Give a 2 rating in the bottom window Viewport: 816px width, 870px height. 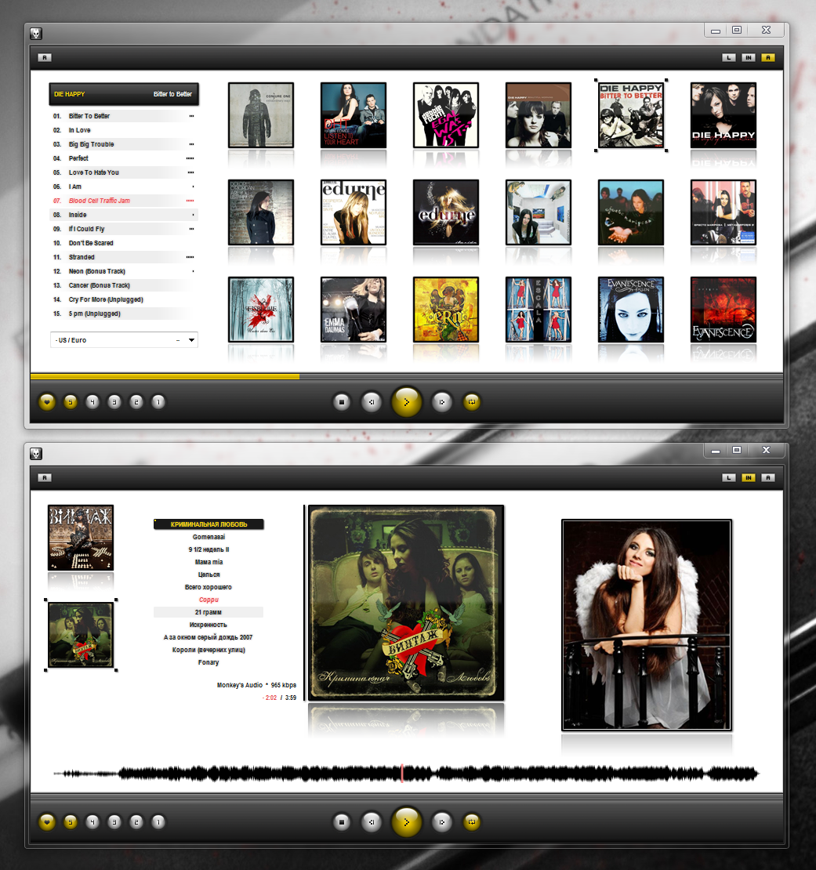tap(136, 822)
